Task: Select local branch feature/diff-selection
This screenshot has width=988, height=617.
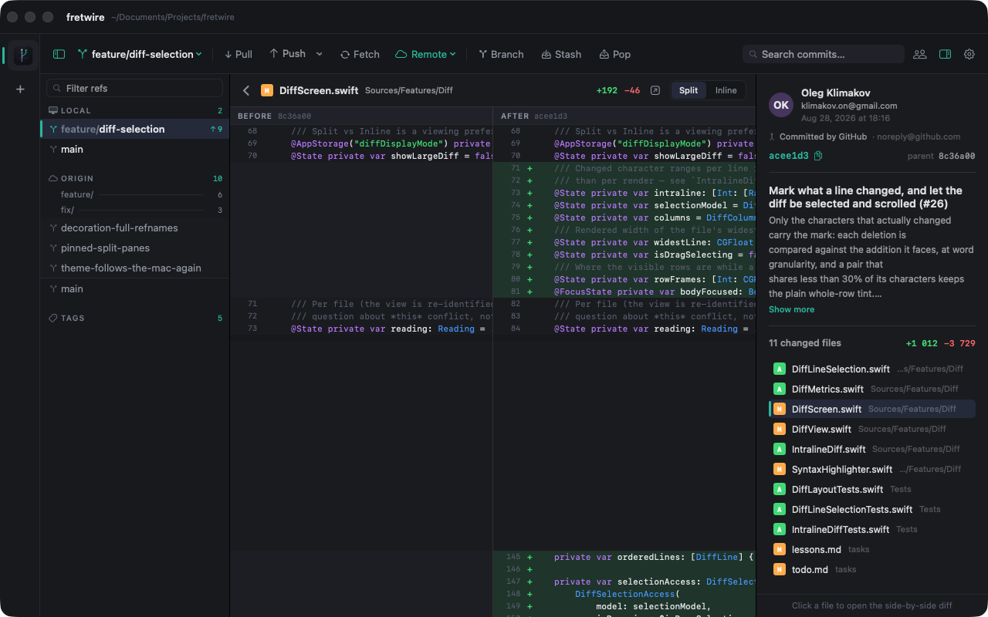Action: pos(135,129)
